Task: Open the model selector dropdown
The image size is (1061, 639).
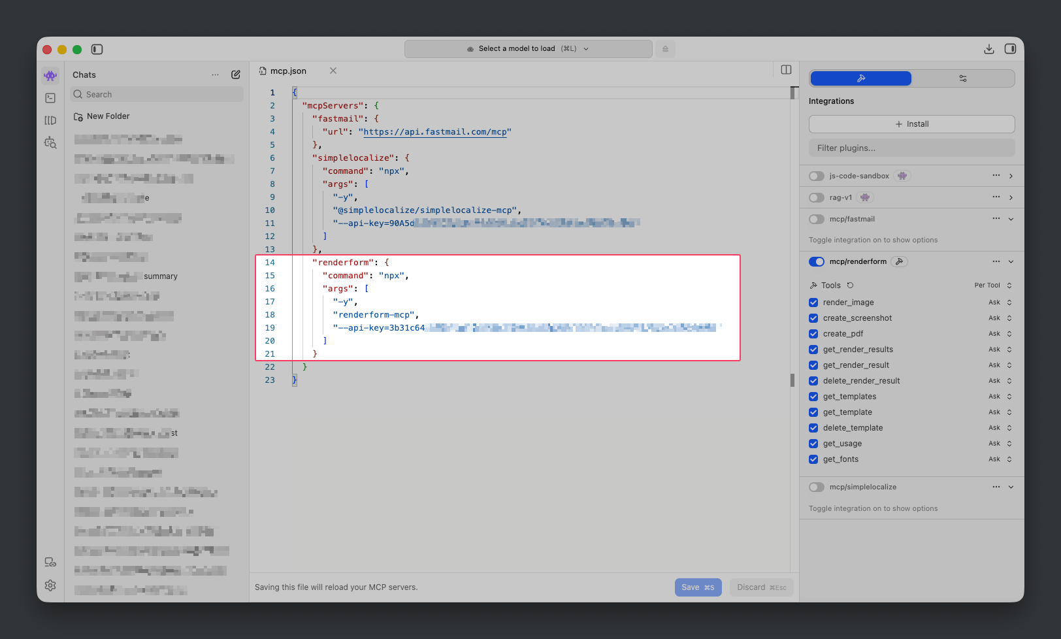Action: 528,49
